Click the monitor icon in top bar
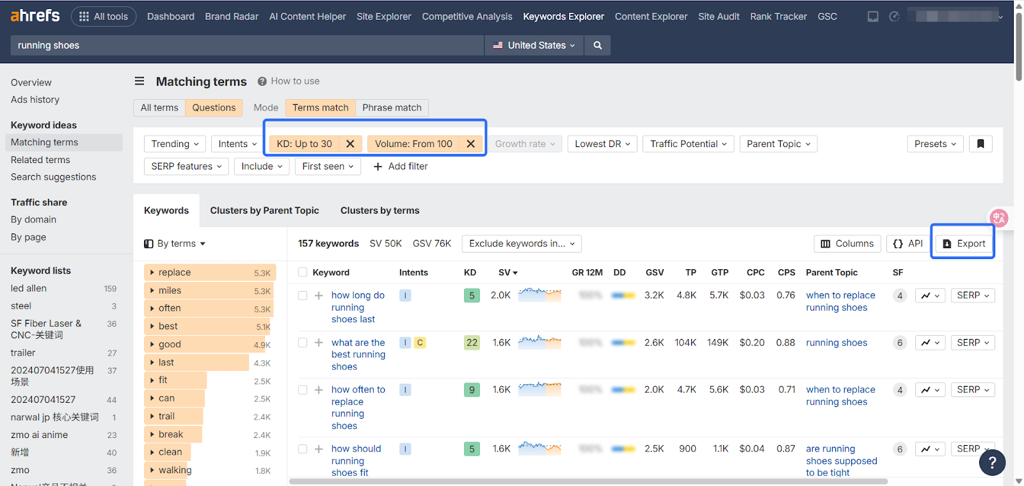1024x486 pixels. point(873,17)
